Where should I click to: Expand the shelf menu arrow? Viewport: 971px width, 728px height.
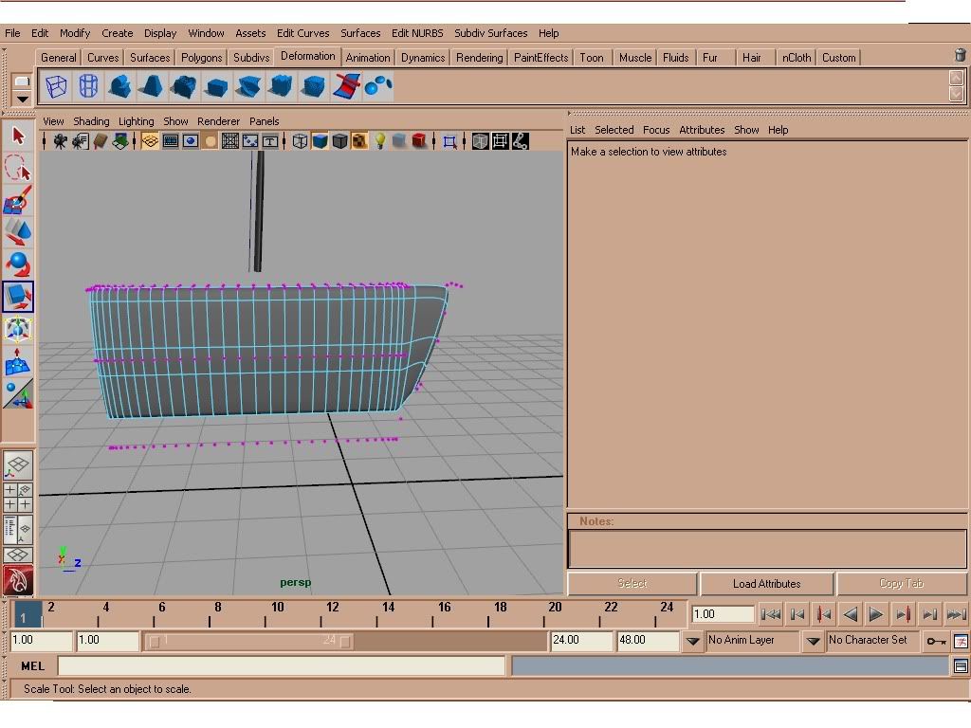(x=22, y=99)
